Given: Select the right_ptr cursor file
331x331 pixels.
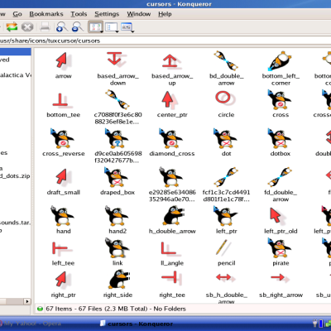Looking at the screenshot, I should pos(64,285).
